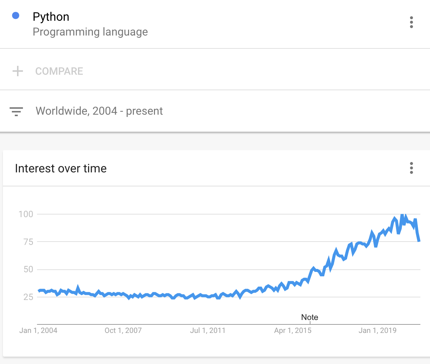Edit the Python search term
The image size is (430, 364).
point(51,17)
